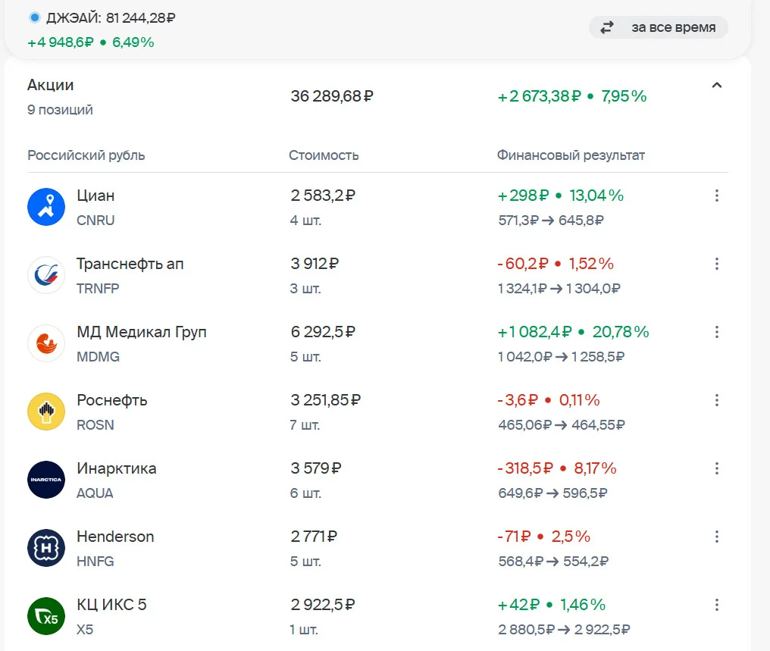Click the X5 value 2 922,5 ₽
Image resolution: width=770 pixels, height=651 pixels.
coord(323,605)
